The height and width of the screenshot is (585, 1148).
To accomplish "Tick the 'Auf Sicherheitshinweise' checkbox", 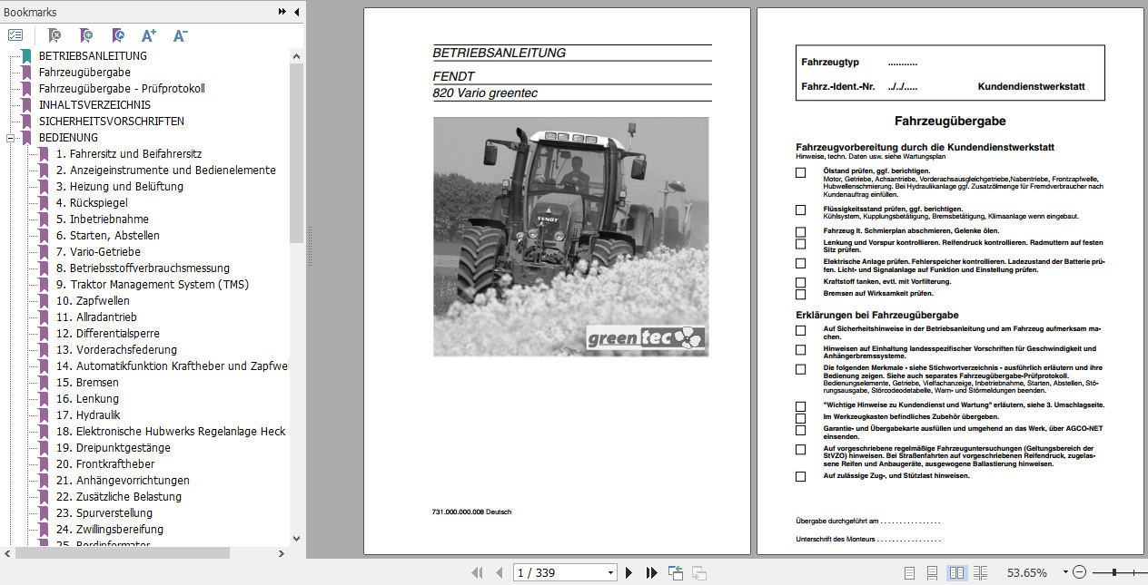I will [x=800, y=331].
